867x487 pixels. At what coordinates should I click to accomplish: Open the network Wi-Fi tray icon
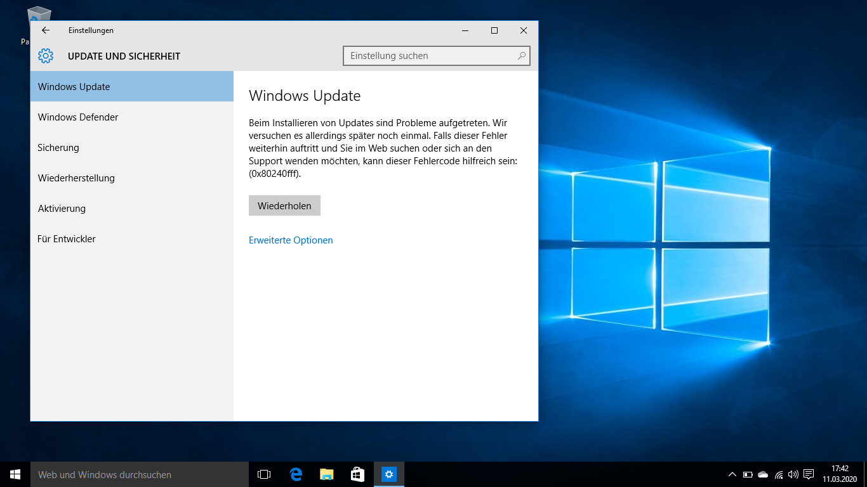779,474
